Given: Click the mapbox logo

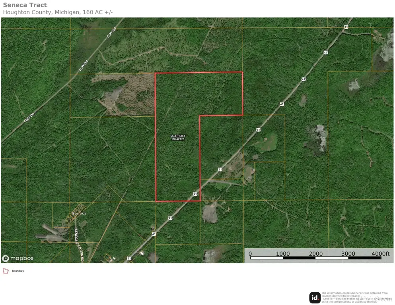Looking at the screenshot, I should [x=18, y=258].
